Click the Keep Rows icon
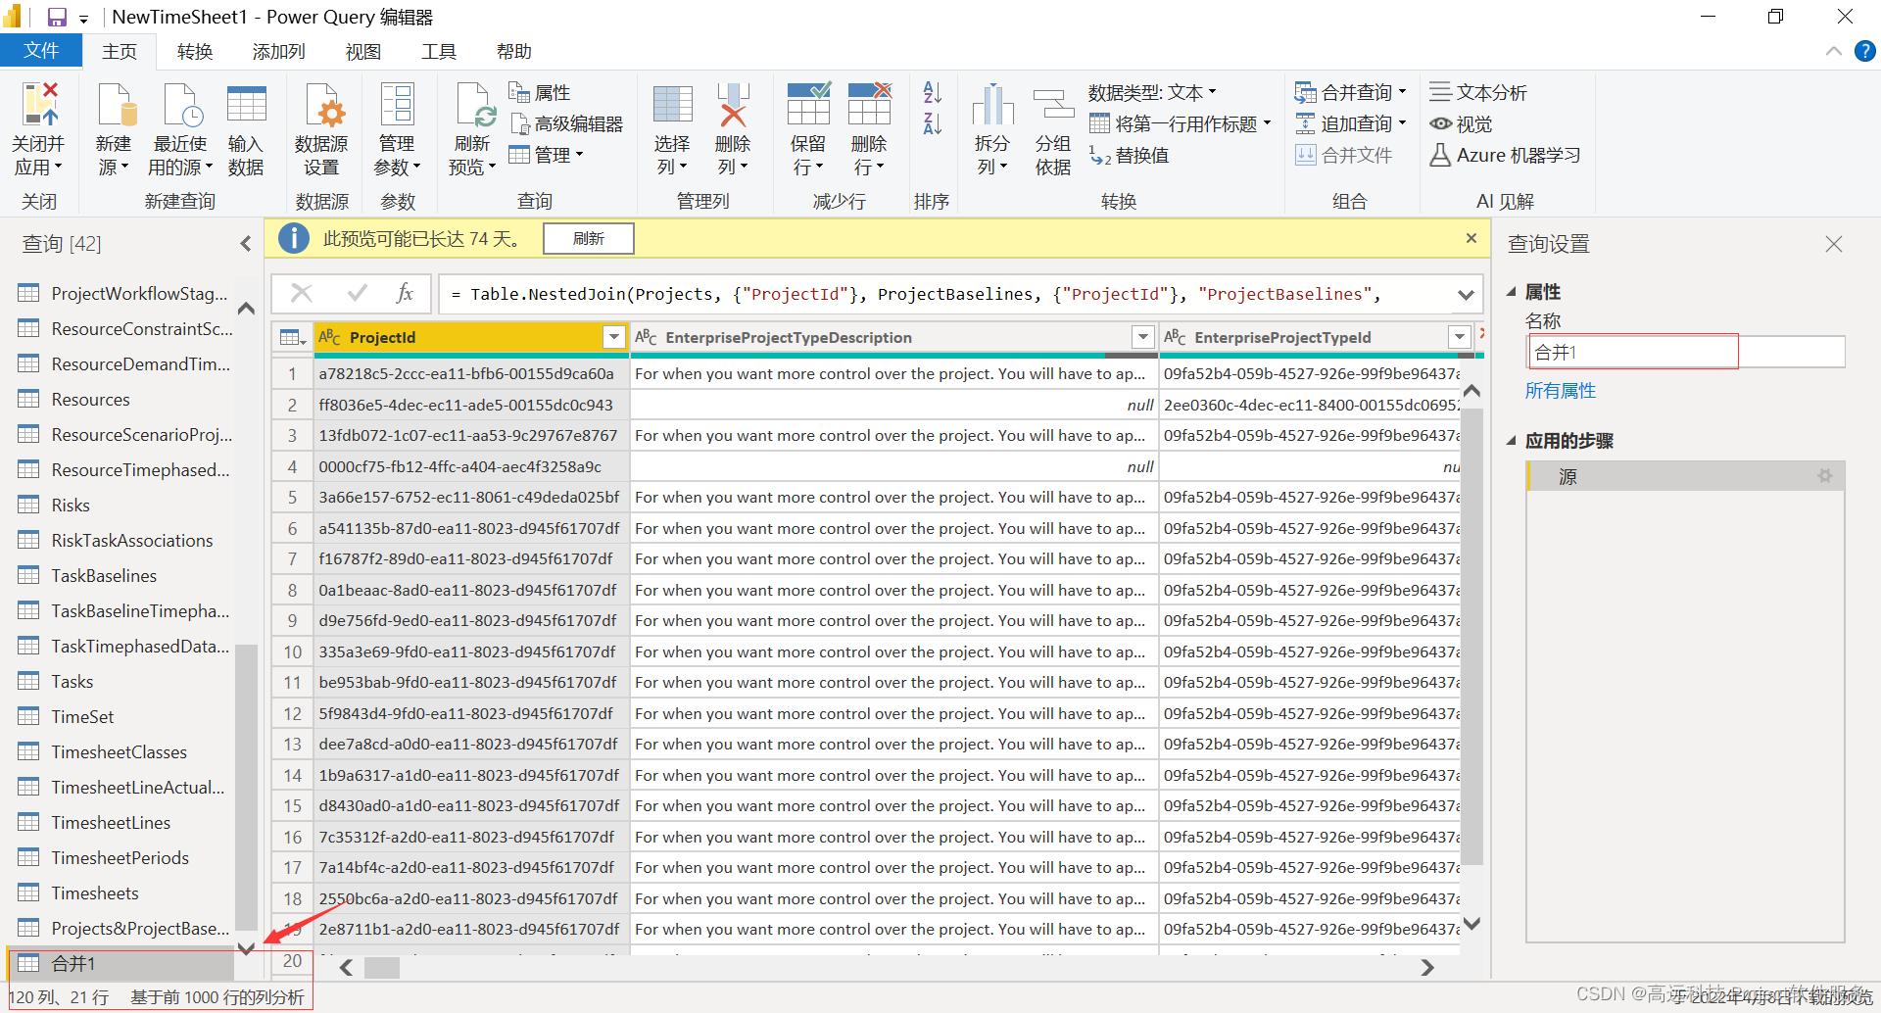The height and width of the screenshot is (1013, 1881). 809,105
